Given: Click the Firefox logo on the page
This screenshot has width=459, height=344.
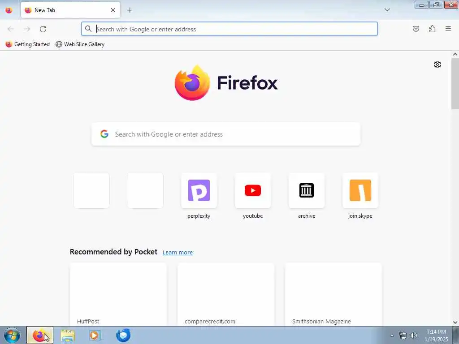Looking at the screenshot, I should (x=226, y=83).
